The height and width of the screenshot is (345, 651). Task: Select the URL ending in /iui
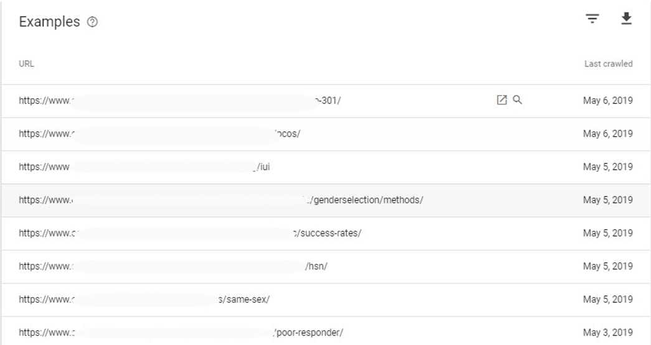click(144, 167)
